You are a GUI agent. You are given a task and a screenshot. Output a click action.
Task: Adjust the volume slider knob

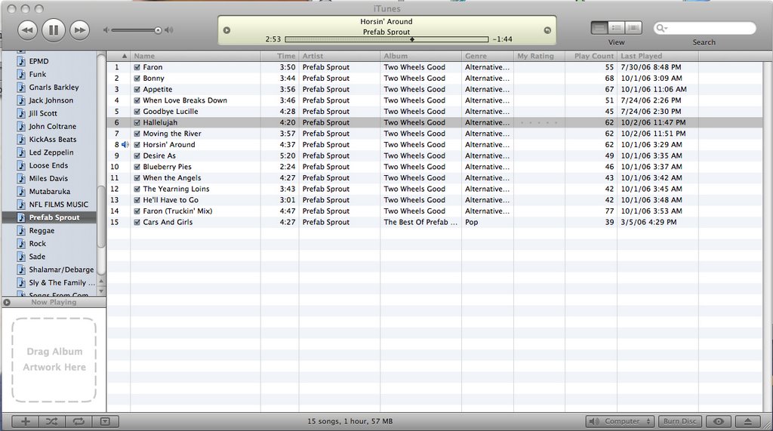click(x=158, y=30)
